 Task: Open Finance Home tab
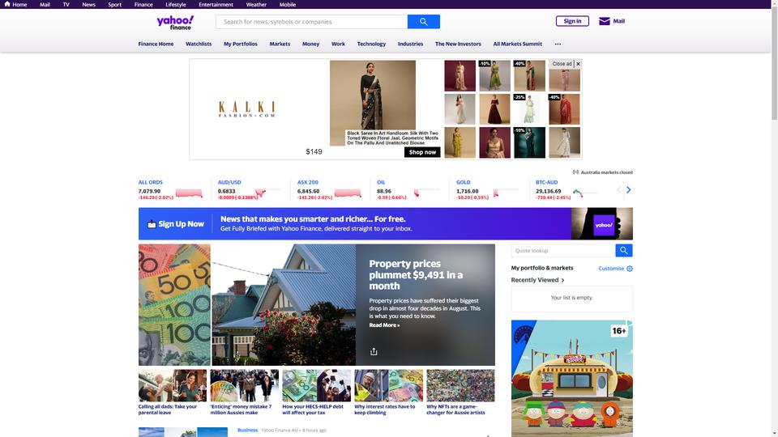click(x=156, y=44)
